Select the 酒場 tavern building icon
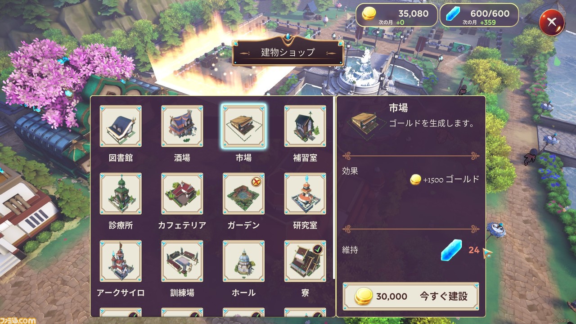The height and width of the screenshot is (324, 576). 182,126
